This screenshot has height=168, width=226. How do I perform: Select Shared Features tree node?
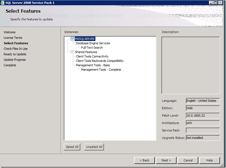pyautogui.click(x=86, y=52)
